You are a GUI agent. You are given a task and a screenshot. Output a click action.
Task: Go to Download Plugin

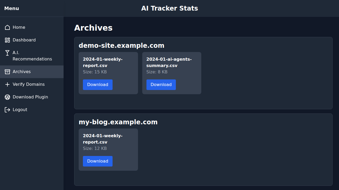[x=30, y=97]
